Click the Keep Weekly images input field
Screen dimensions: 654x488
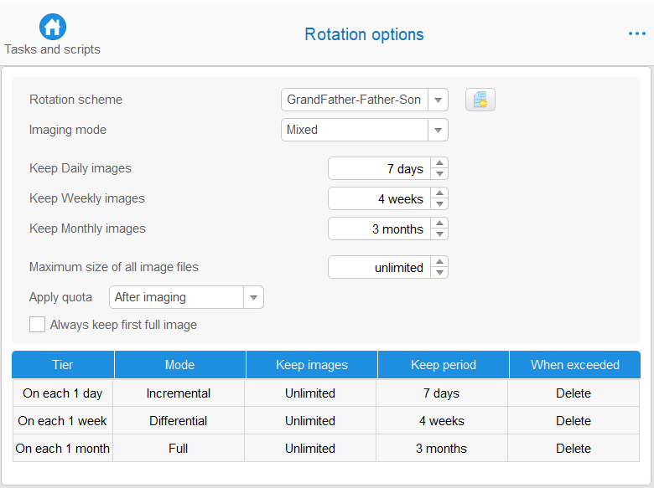click(x=379, y=199)
